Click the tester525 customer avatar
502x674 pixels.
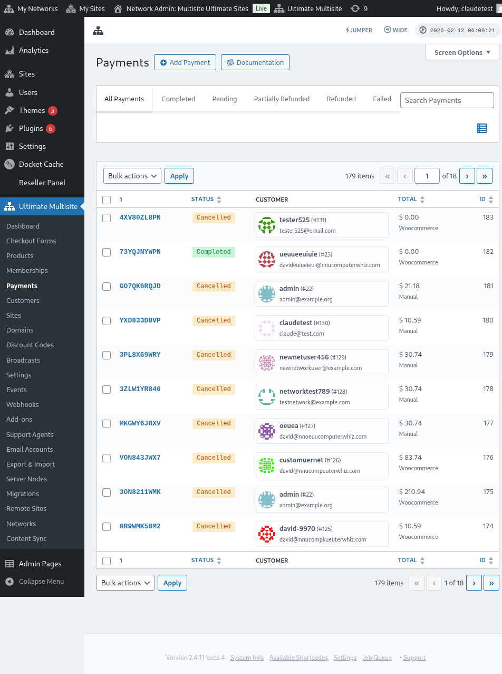267,225
